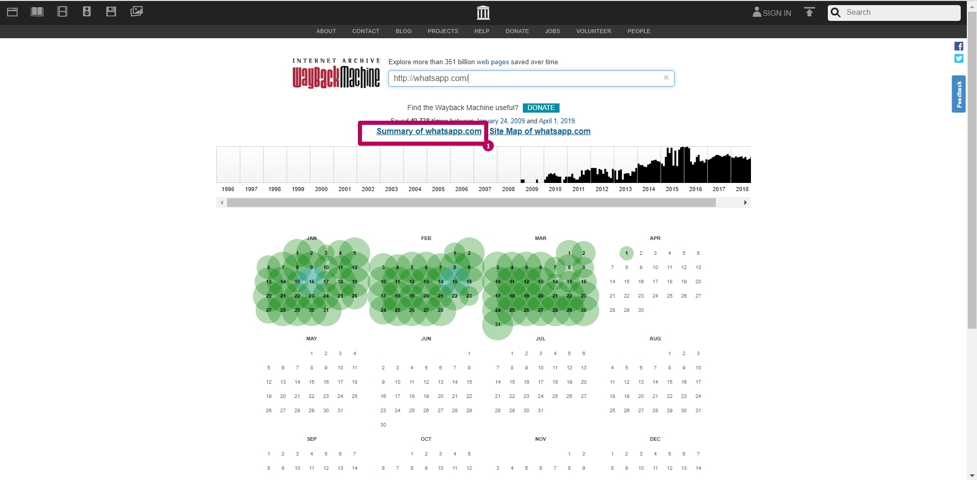Viewport: 977px width, 480px height.
Task: Click the Internet Archive building logo
Action: click(483, 13)
